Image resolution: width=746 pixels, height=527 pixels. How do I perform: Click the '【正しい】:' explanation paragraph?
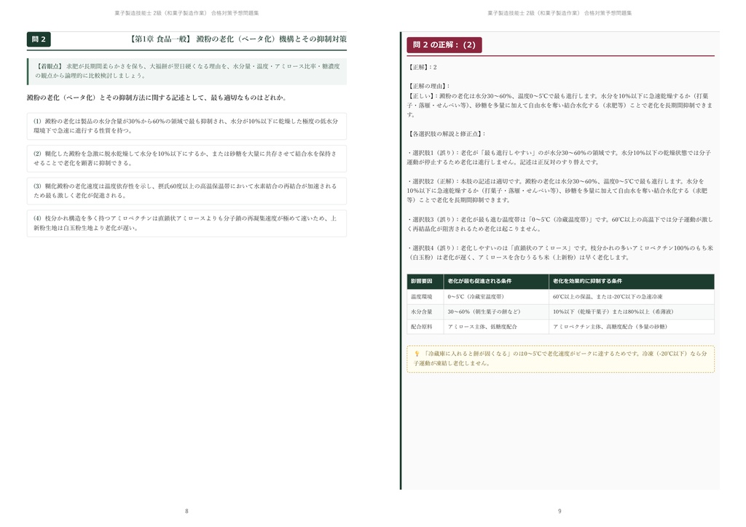point(560,105)
